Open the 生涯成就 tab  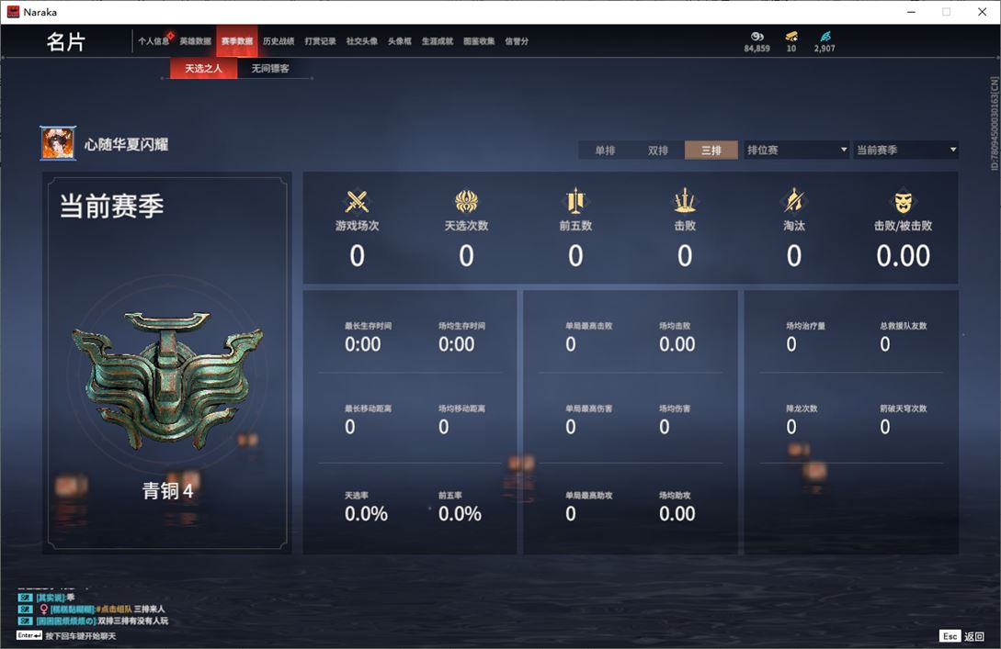point(438,41)
